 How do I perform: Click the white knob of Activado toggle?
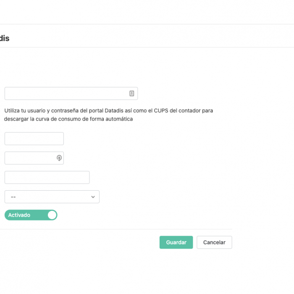[52, 215]
